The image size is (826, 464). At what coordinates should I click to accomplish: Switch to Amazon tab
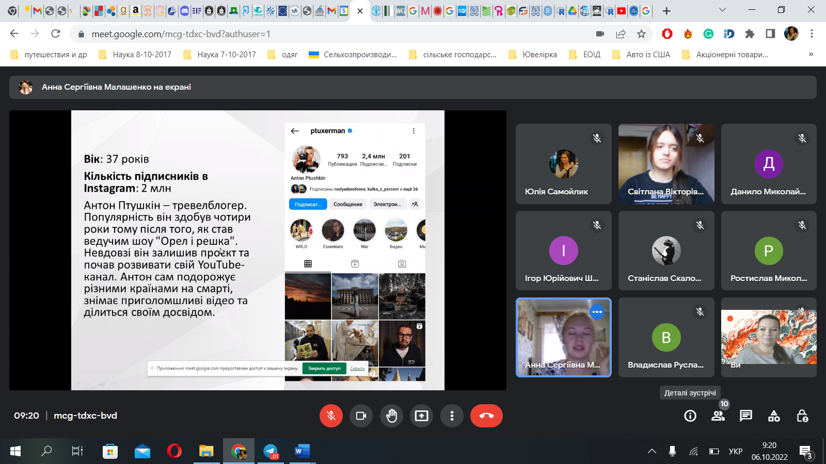coord(135,11)
